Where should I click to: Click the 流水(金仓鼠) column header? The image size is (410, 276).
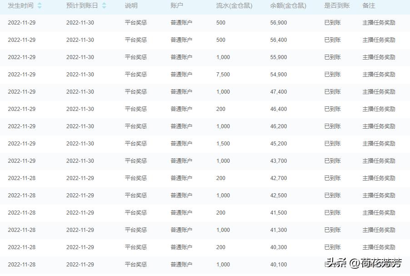click(x=233, y=6)
